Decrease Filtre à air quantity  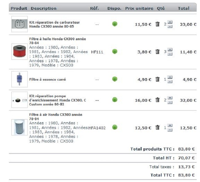(170, 130)
